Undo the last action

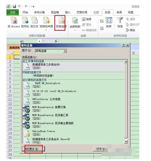click(19, 6)
